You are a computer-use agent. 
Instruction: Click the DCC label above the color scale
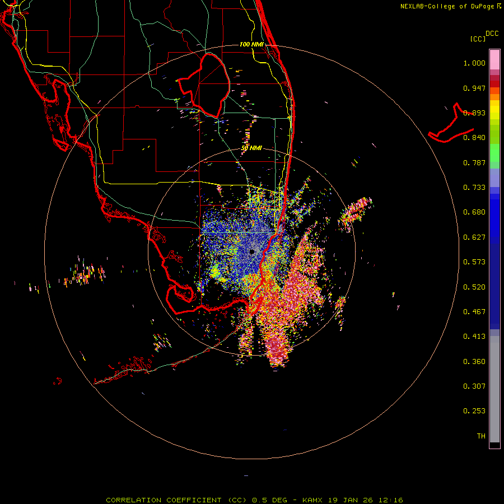tap(492, 34)
